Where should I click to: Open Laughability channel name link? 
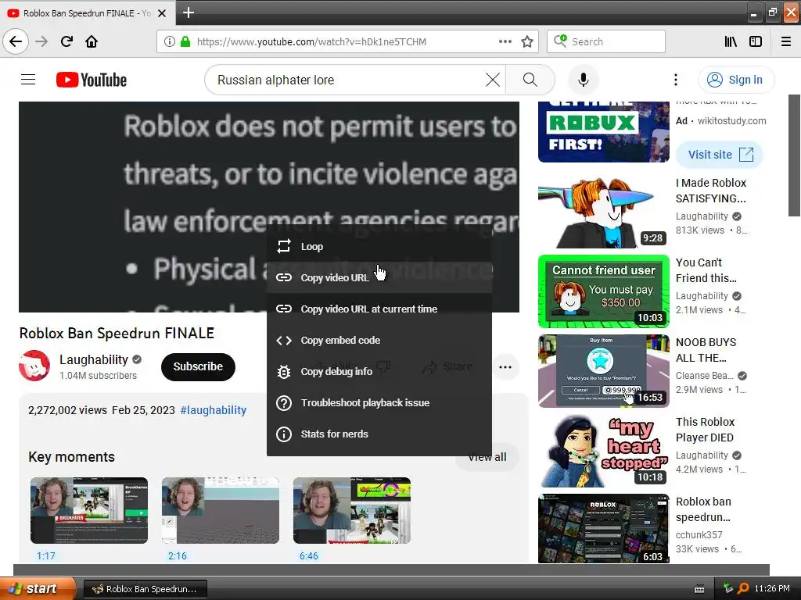tap(94, 359)
